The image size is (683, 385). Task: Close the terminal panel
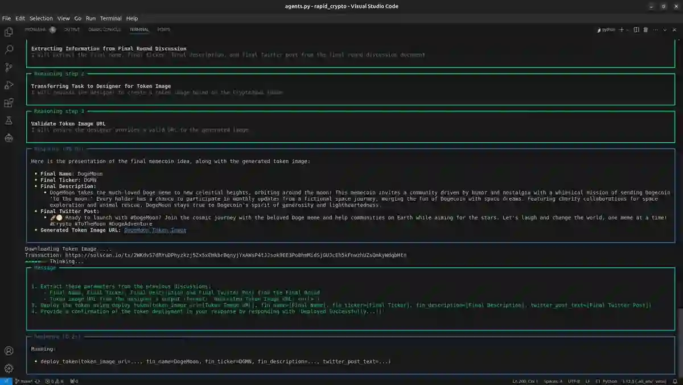pyautogui.click(x=673, y=30)
